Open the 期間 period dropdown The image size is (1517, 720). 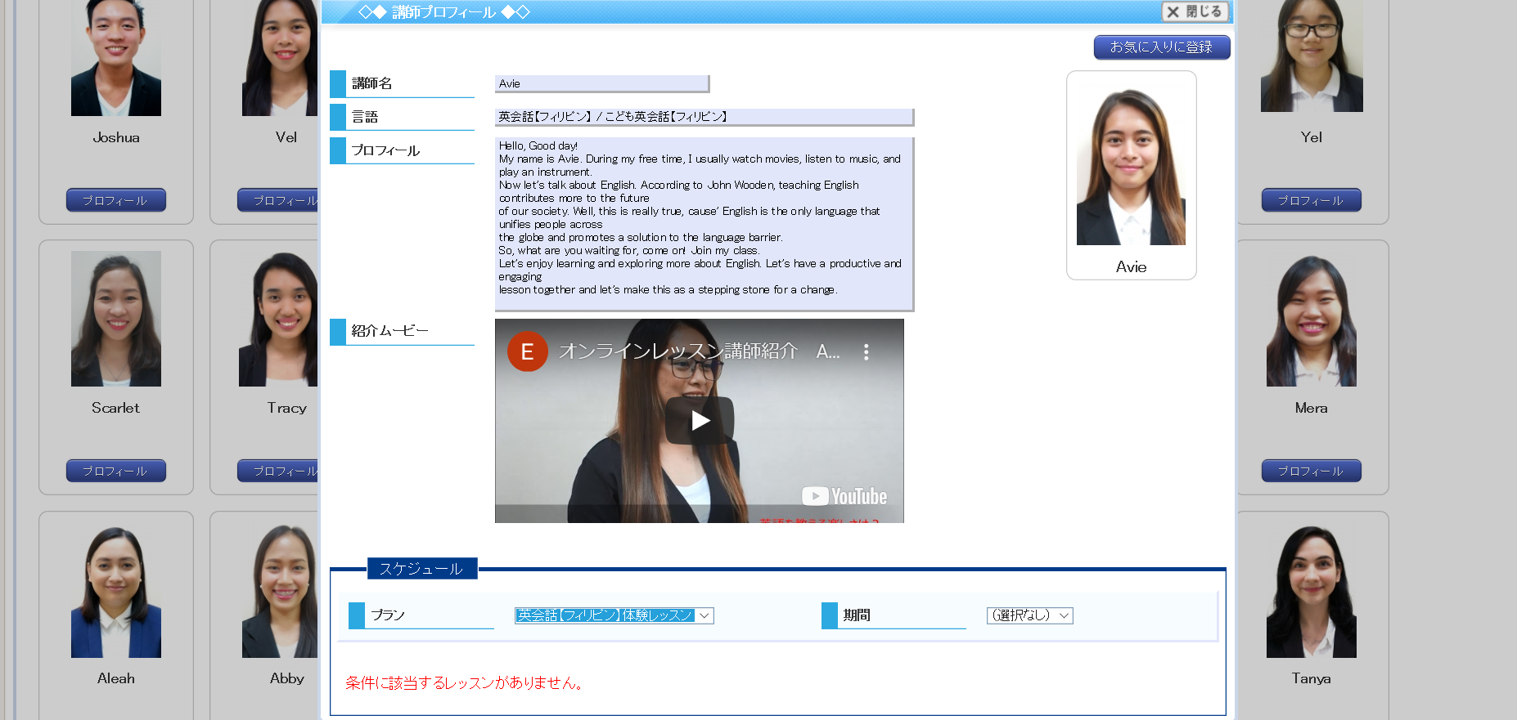point(1029,615)
